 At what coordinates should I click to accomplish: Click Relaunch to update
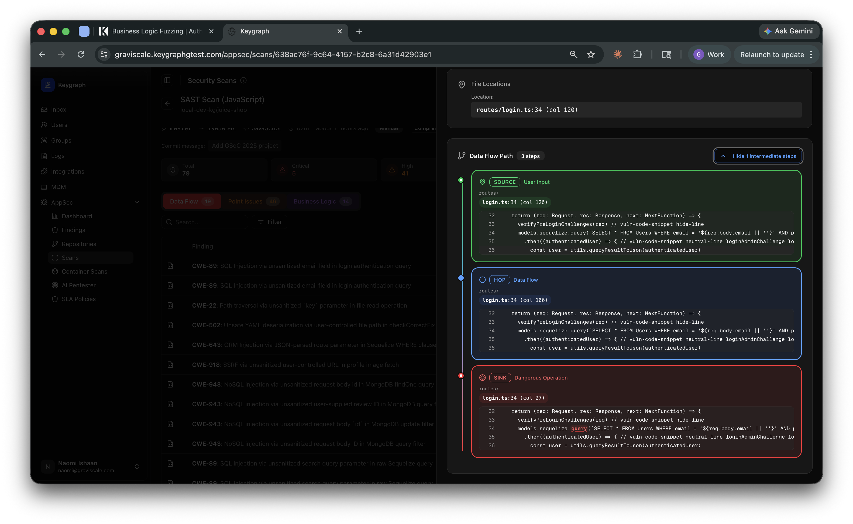pyautogui.click(x=772, y=54)
